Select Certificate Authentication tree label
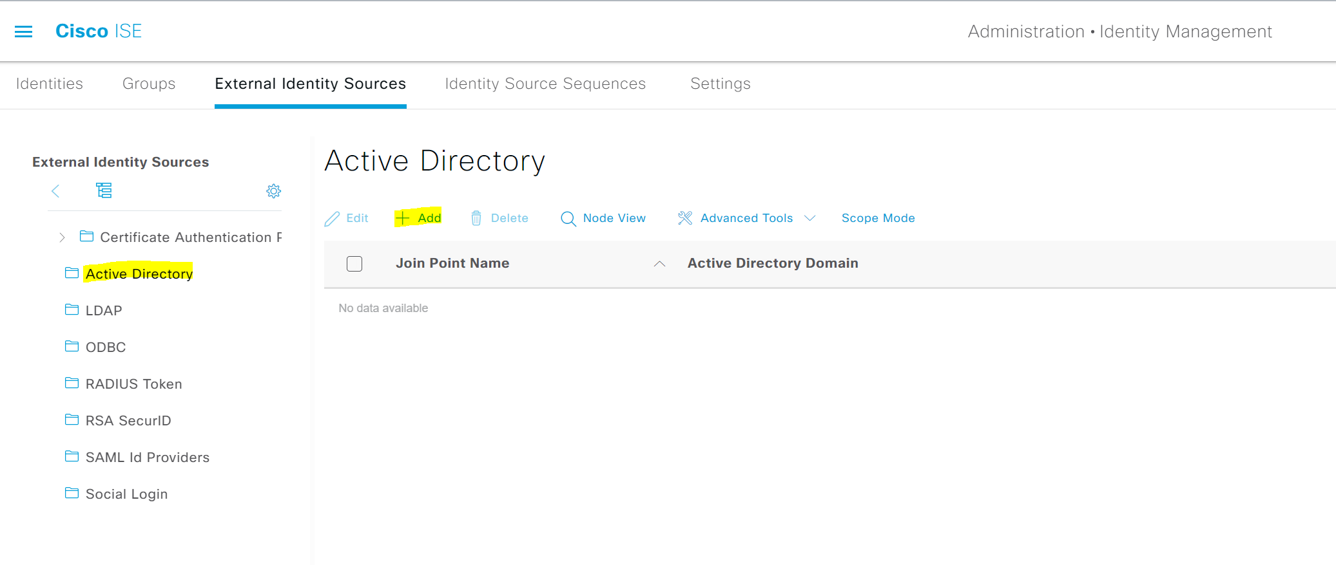Screen dimensions: 1336x565 click(x=191, y=237)
